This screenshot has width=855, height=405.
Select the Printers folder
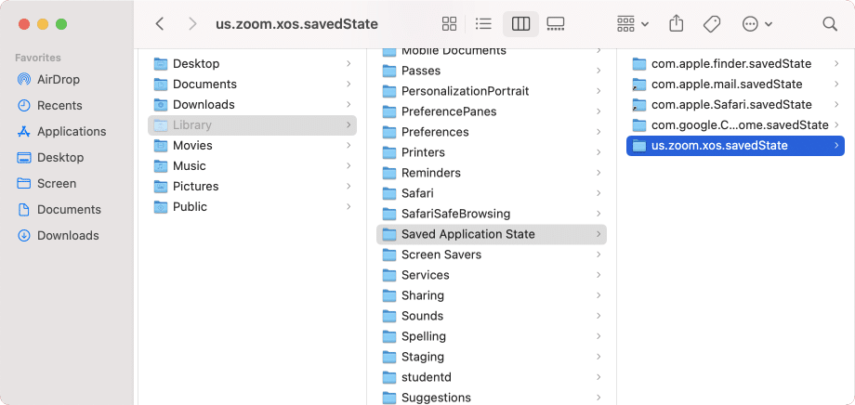[x=492, y=152]
